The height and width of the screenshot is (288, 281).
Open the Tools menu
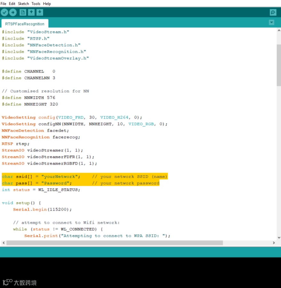(x=36, y=4)
